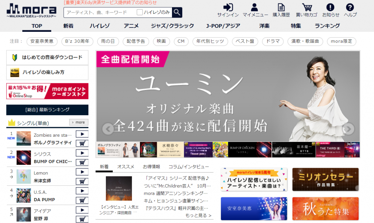Open the サインイン sign-in icon

point(228,10)
